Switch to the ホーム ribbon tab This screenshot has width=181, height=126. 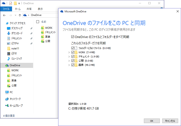click(x=18, y=9)
